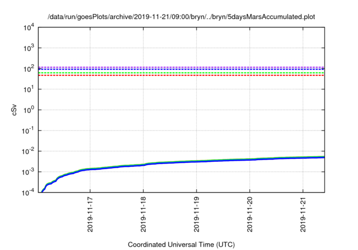
Task: Click the 10^-1 y-axis tick label
Action: point(29,131)
